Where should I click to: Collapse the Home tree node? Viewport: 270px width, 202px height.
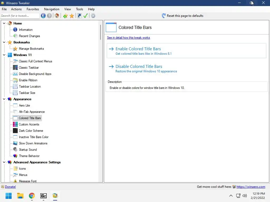point(4,23)
